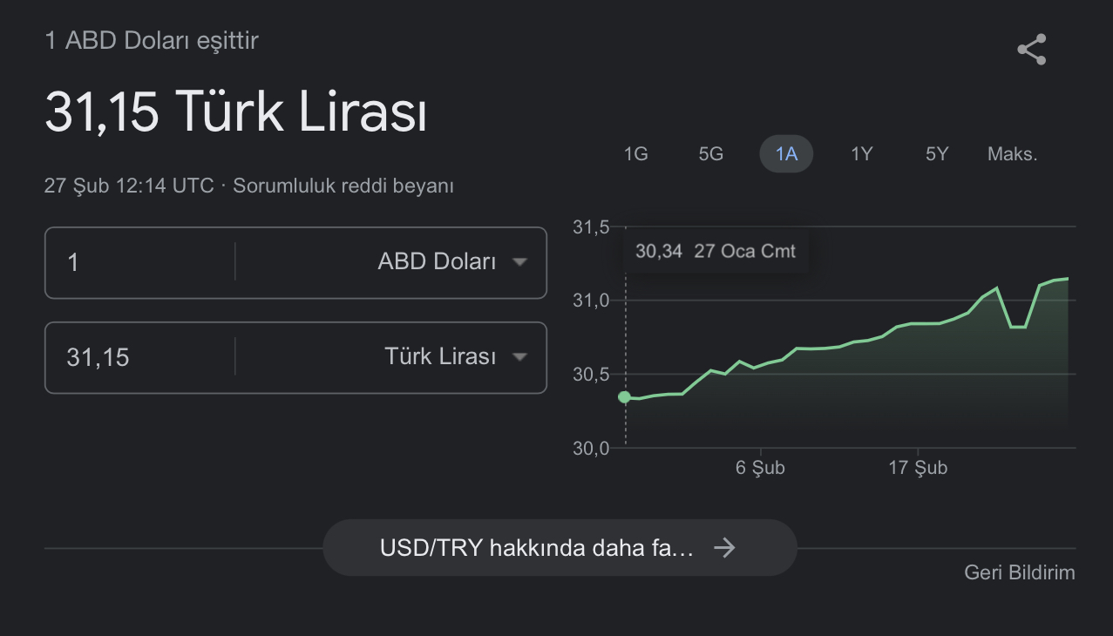Switch chart to 1Y range
Screen dimensions: 1113x636
tap(861, 155)
